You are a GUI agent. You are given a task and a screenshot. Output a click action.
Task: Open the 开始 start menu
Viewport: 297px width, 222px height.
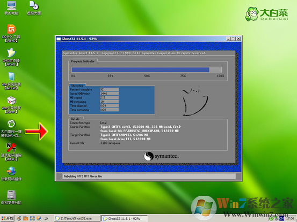pos(8,218)
